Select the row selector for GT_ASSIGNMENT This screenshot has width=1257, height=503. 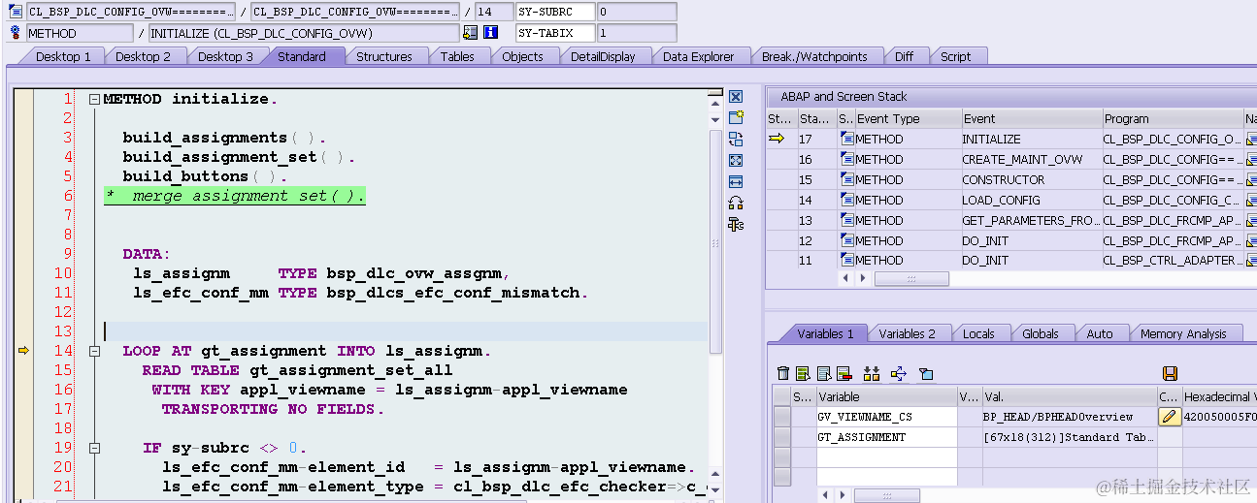pos(781,437)
